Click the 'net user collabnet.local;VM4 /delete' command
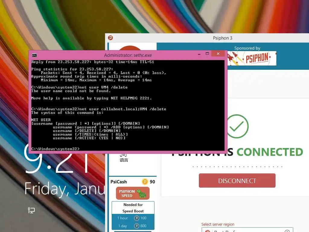This screenshot has width=309, height=232. coord(99,109)
